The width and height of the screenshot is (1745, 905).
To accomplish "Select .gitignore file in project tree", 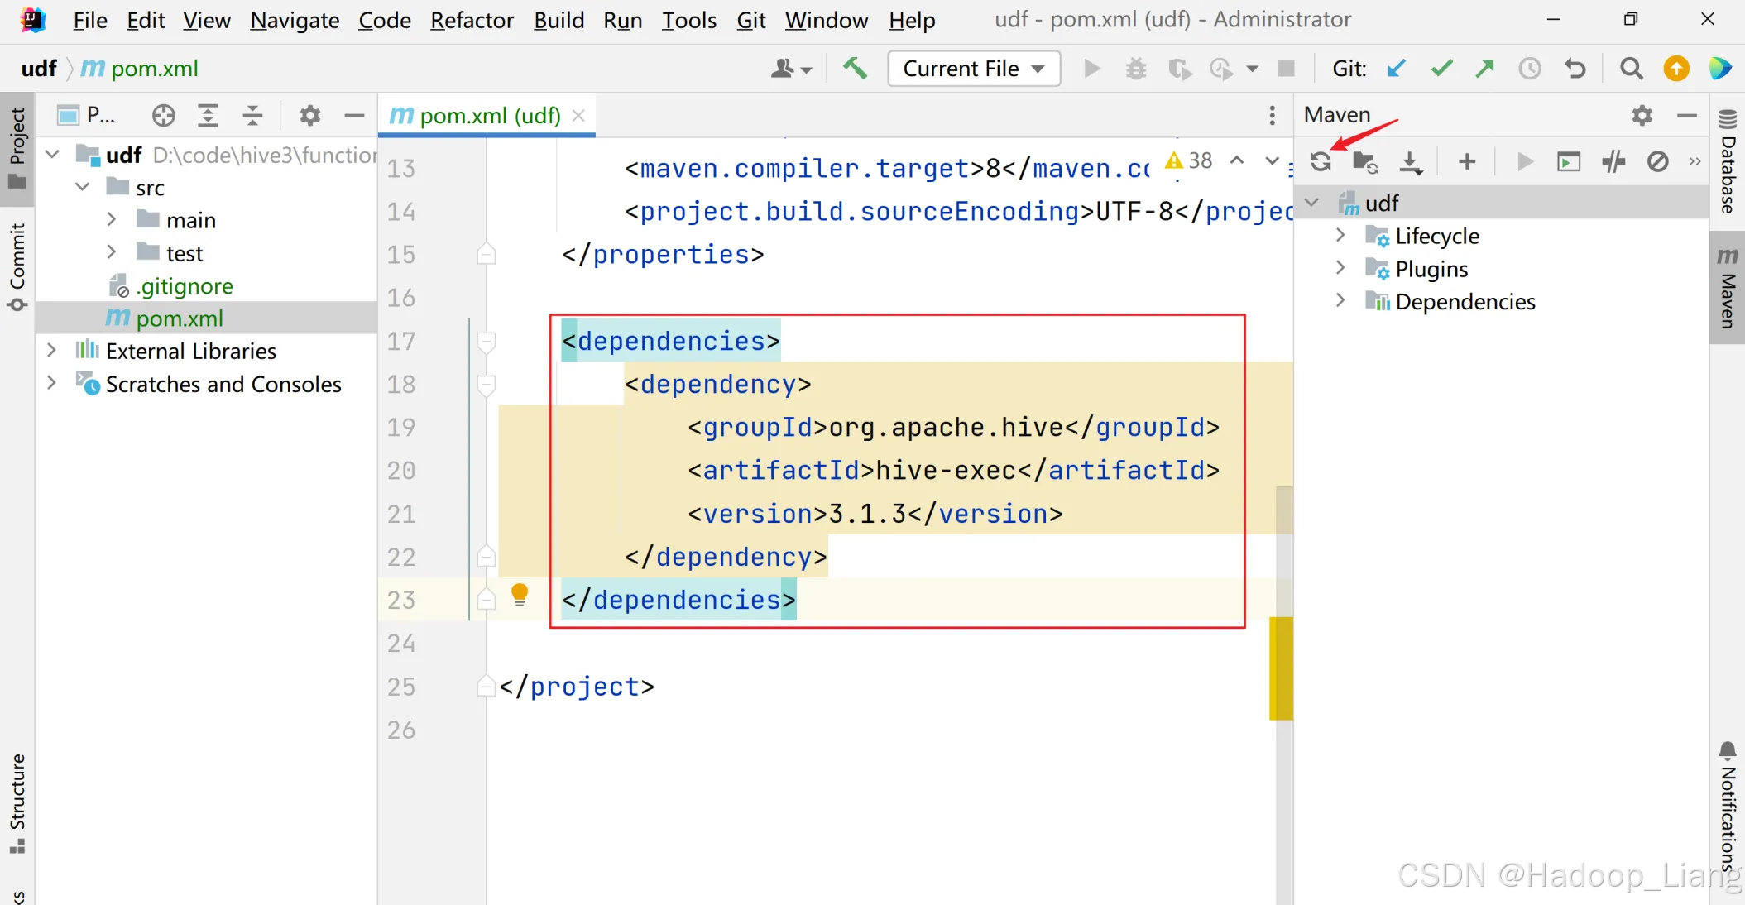I will [185, 286].
